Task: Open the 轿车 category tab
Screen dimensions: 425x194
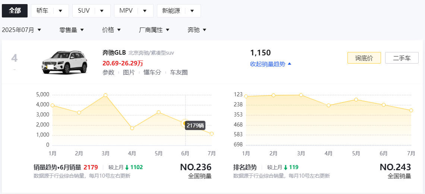Action: click(42, 11)
